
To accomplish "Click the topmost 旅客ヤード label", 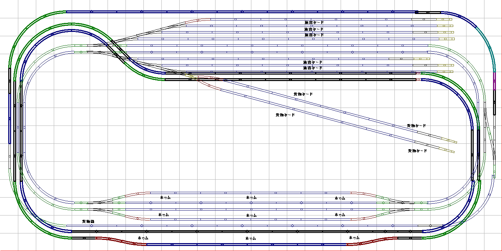I will coord(314,22).
